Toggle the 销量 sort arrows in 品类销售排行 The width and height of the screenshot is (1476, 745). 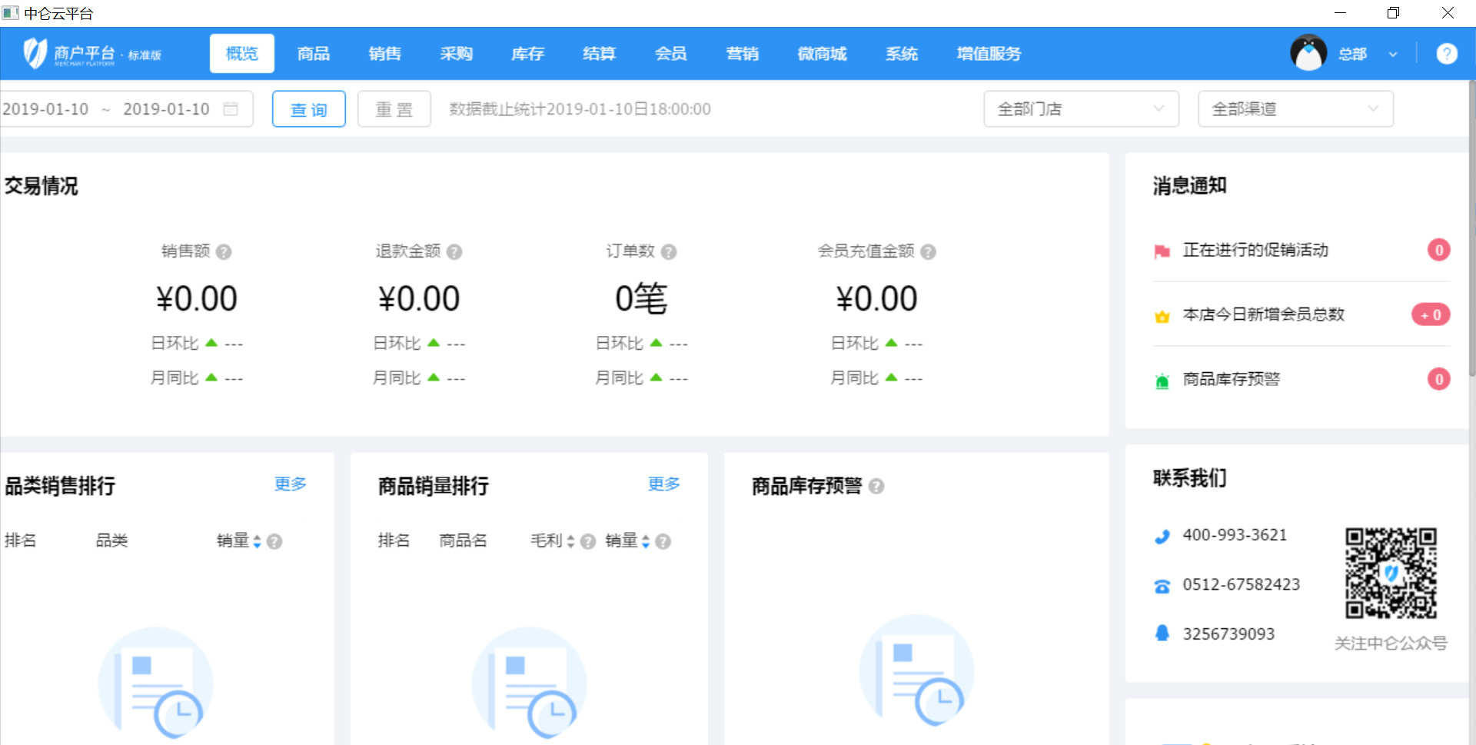pos(257,540)
